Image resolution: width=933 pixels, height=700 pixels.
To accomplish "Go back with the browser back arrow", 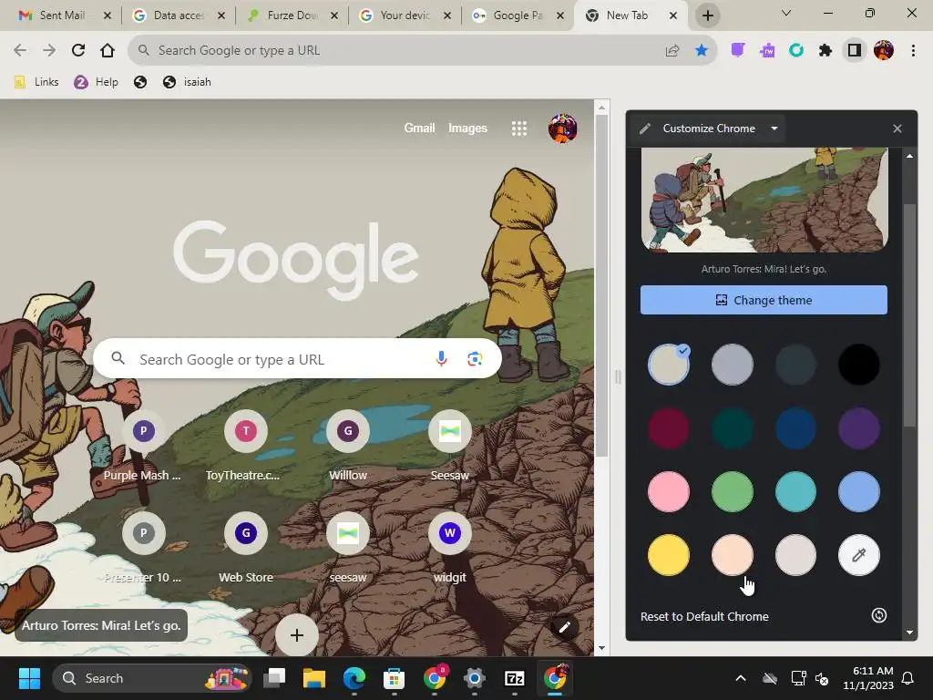I will (x=20, y=51).
